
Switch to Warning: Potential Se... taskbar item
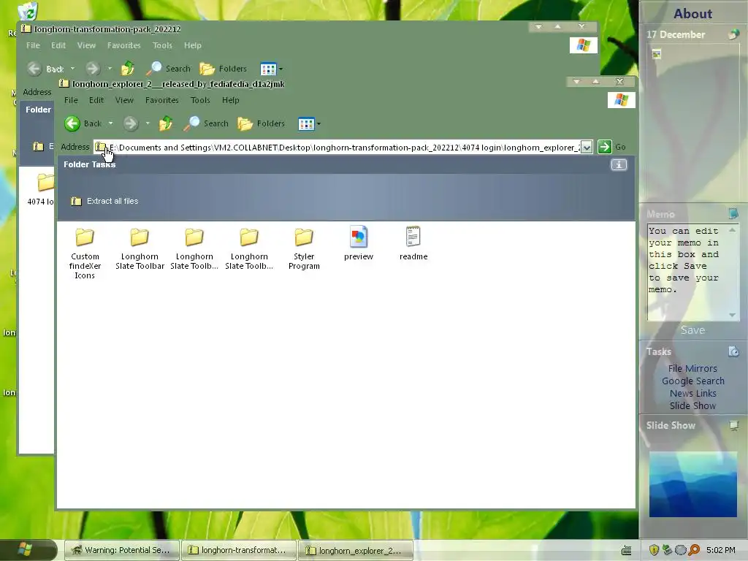pyautogui.click(x=121, y=550)
